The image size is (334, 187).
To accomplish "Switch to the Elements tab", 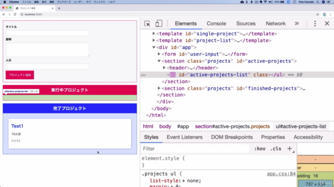I will 186,23.
